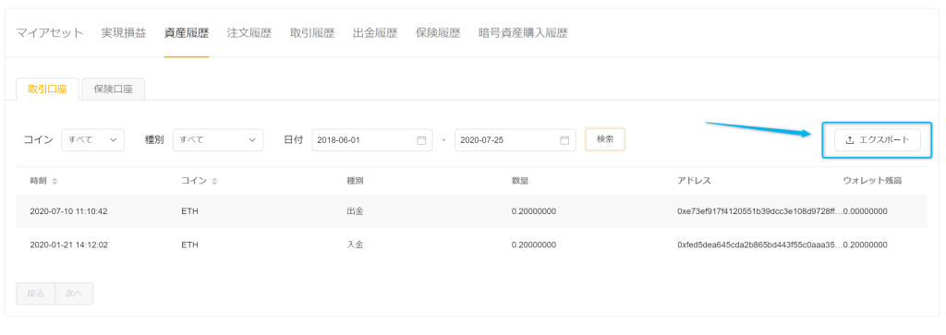
Task: Click the 戻る pagination button
Action: (x=36, y=293)
